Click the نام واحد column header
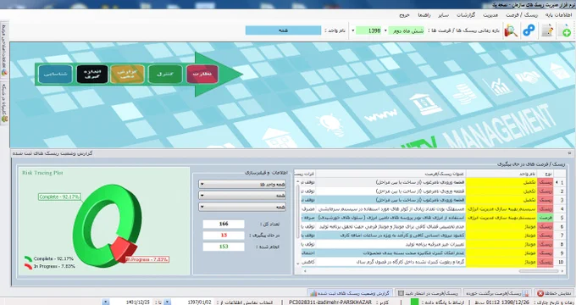 click(x=501, y=174)
